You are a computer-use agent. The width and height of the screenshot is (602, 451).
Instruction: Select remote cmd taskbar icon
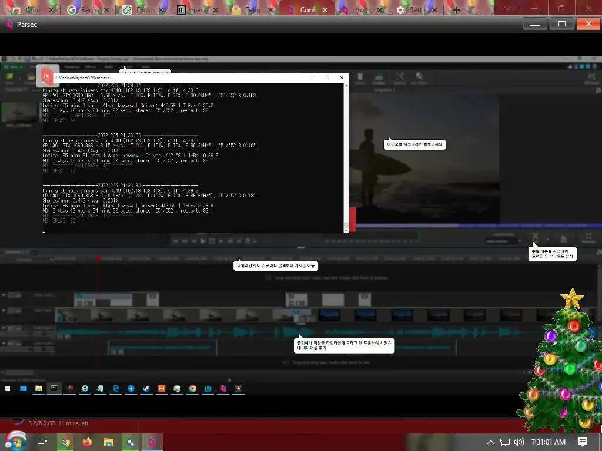coord(54,389)
